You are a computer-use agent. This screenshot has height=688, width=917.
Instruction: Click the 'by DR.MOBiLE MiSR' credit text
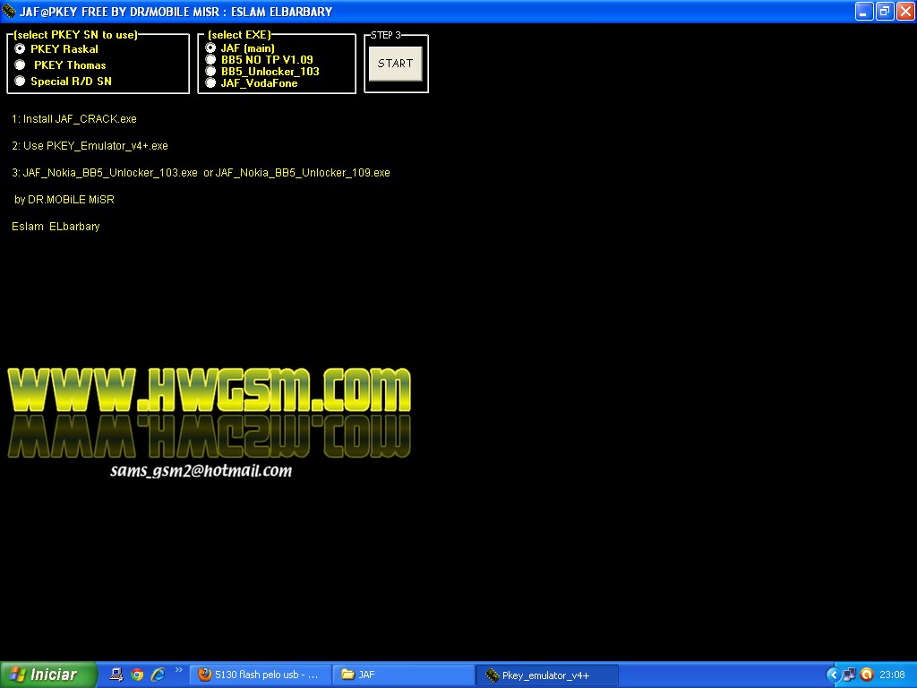[x=64, y=200]
